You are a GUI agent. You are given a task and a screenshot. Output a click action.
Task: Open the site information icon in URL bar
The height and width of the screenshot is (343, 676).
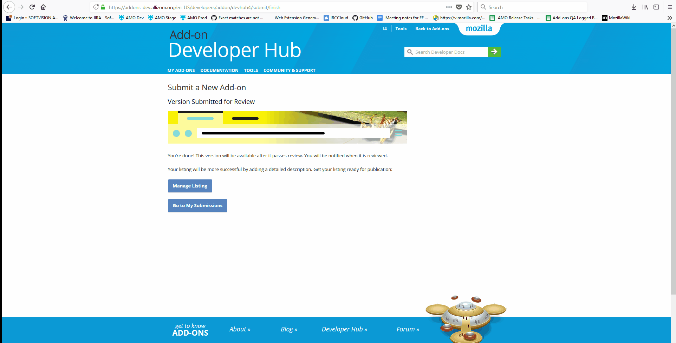[96, 7]
